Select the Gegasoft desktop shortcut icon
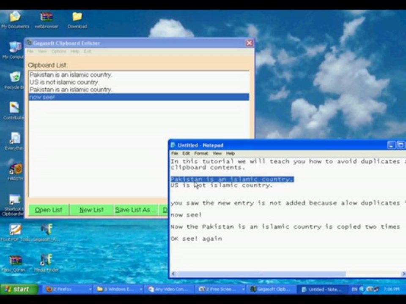 (x=47, y=233)
